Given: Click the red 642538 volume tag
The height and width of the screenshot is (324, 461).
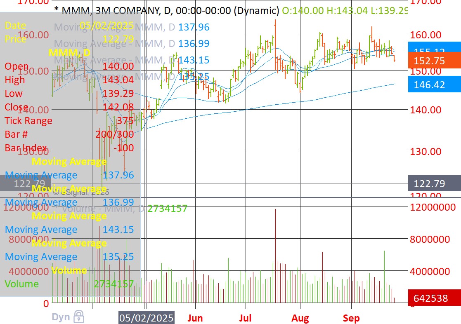Looking at the screenshot, I should pyautogui.click(x=434, y=298).
